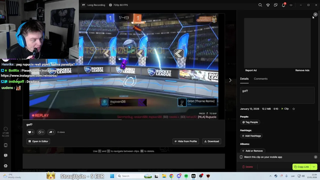
Task: Open the profile avatar menu in top bar
Action: tap(291, 5)
